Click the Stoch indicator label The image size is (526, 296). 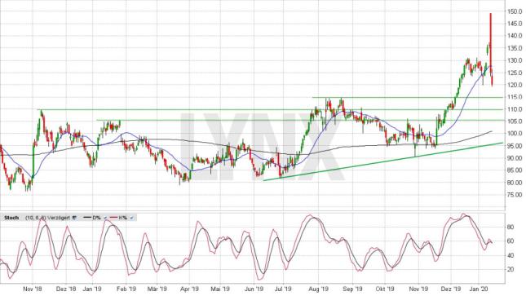tap(11, 218)
